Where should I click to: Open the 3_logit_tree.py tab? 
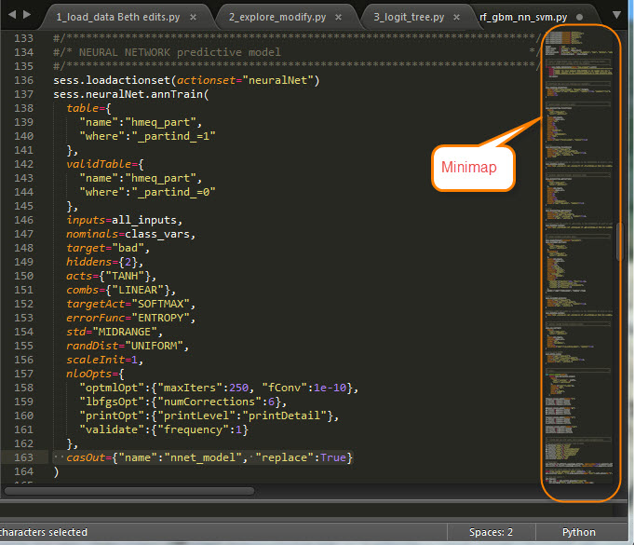(410, 17)
